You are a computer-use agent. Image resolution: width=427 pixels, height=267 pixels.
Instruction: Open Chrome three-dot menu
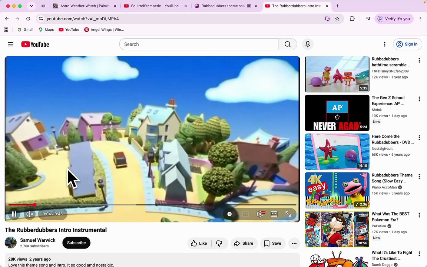pos(420,19)
